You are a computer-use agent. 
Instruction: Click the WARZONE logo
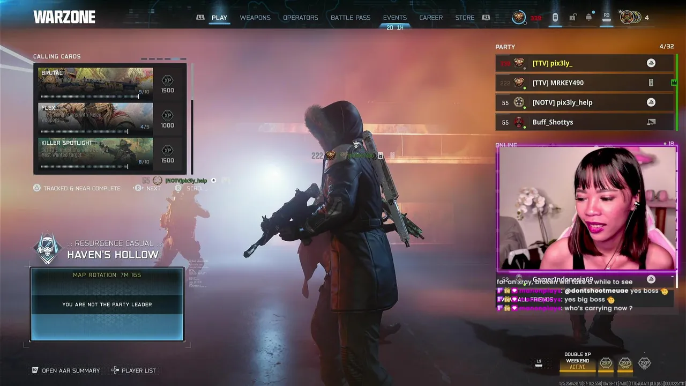(x=64, y=17)
